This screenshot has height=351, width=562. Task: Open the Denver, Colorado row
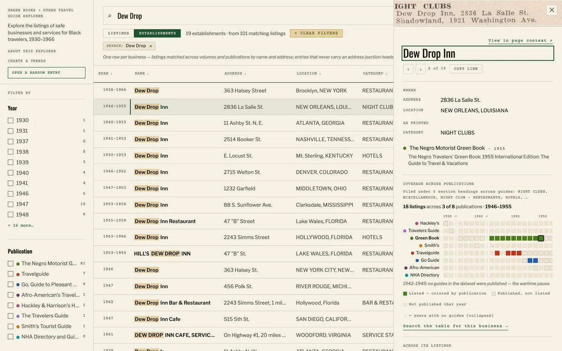(x=244, y=172)
